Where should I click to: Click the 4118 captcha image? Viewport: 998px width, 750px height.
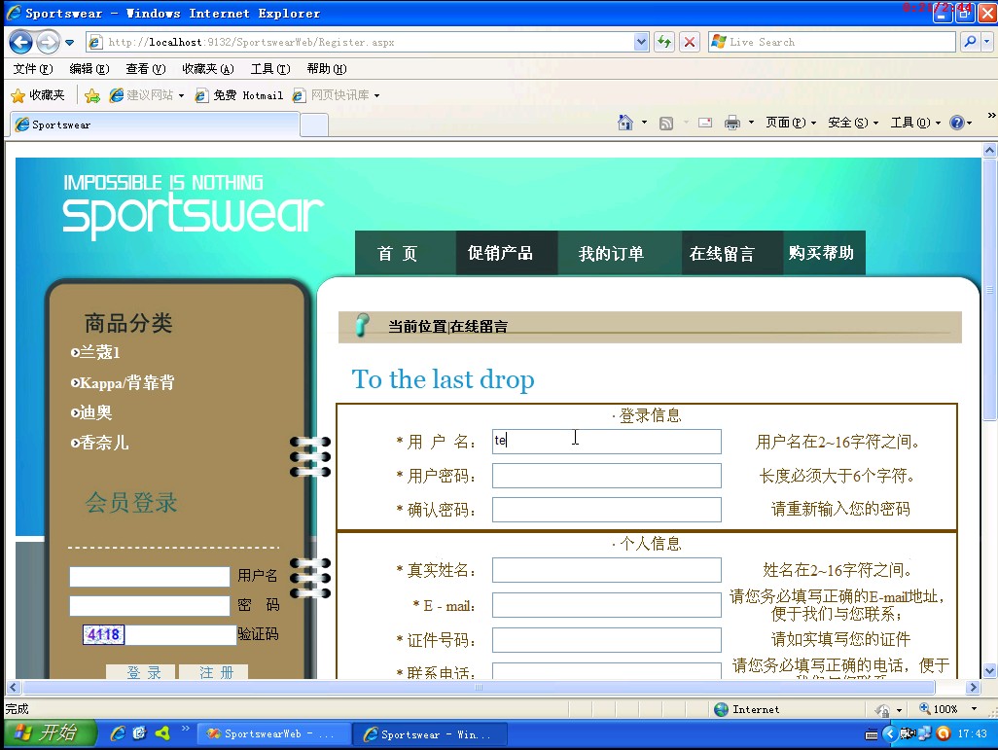103,635
